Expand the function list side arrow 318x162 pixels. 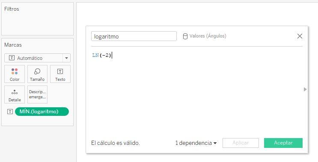point(305,89)
